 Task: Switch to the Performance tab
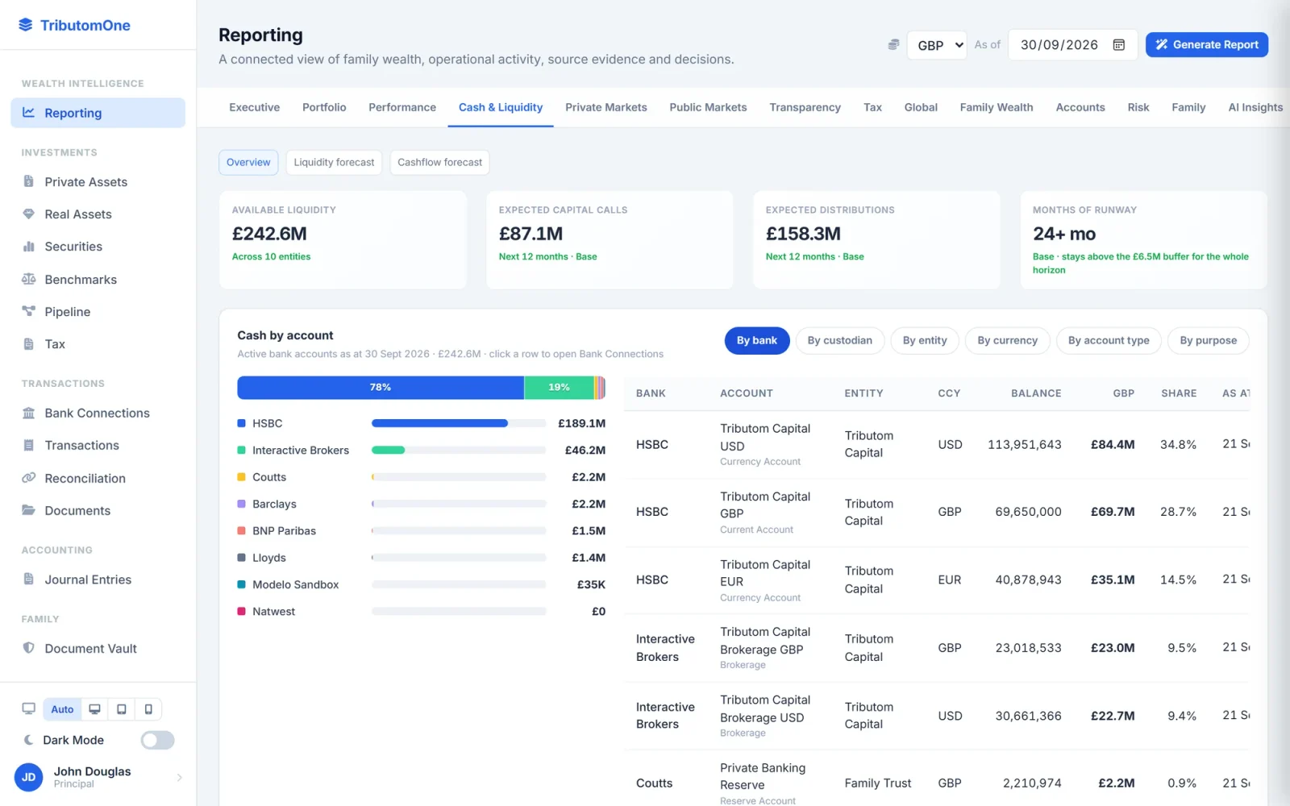(402, 107)
